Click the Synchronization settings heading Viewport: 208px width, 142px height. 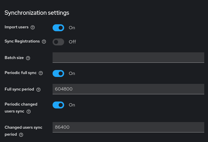coord(37,13)
